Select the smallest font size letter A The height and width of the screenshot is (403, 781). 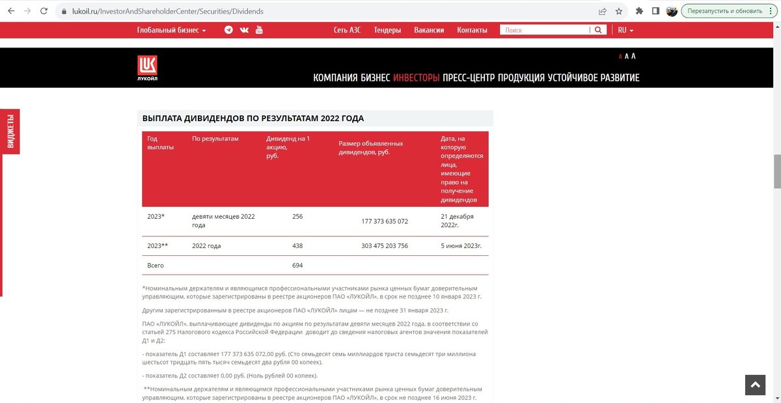pos(620,56)
